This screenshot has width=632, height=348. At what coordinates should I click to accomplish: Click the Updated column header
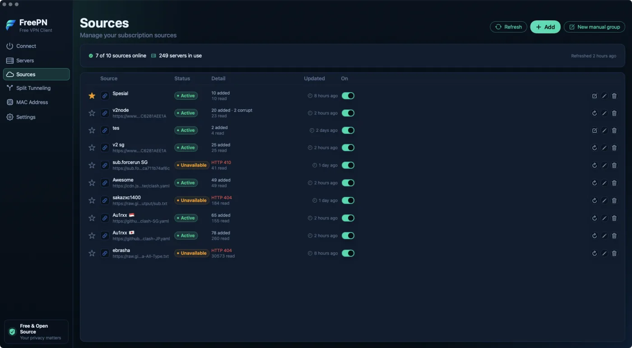[314, 79]
